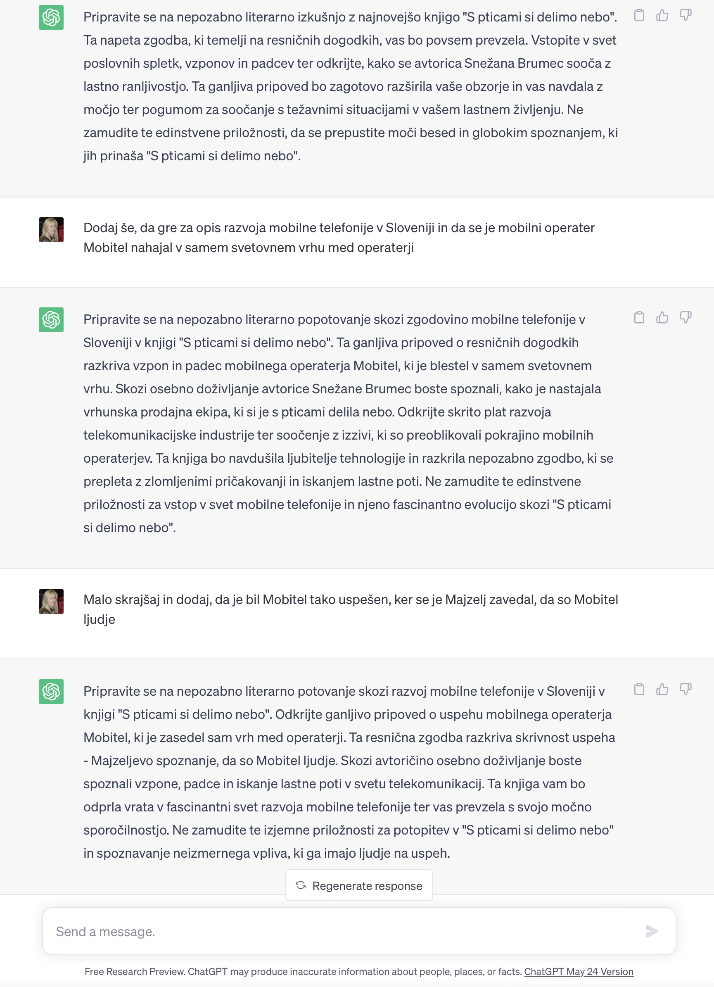714x987 pixels.
Task: Thumbs up the first ChatGPT response
Action: click(x=662, y=15)
